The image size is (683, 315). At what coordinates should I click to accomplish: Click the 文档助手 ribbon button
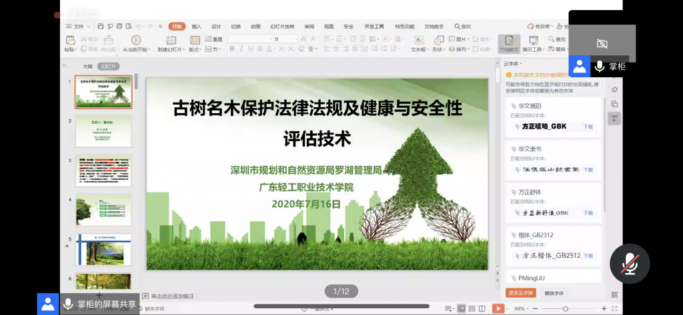pos(509,43)
